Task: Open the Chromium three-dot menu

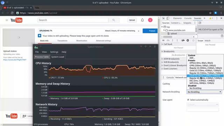Action: pos(221,13)
